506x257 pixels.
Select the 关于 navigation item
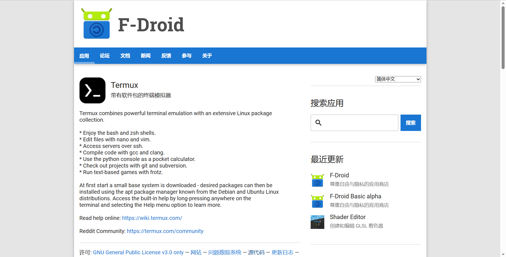(x=207, y=56)
